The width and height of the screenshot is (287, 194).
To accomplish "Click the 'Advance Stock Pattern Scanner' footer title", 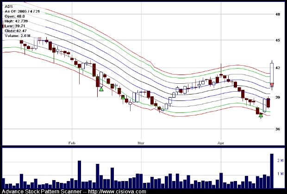I will pyautogui.click(x=42, y=192).
